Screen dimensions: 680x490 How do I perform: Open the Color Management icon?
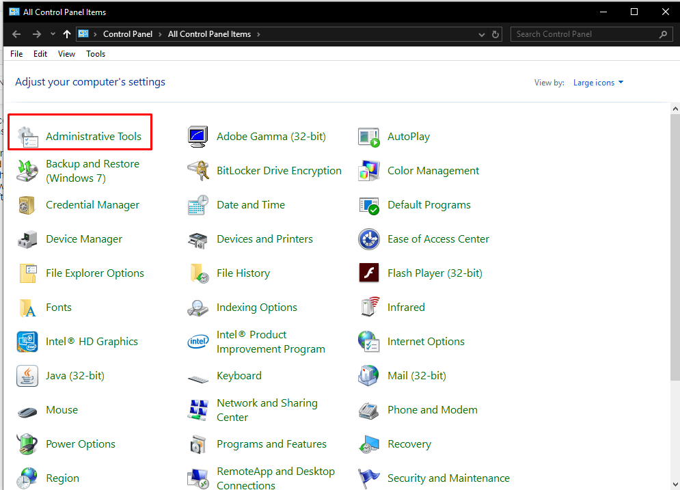tap(368, 171)
